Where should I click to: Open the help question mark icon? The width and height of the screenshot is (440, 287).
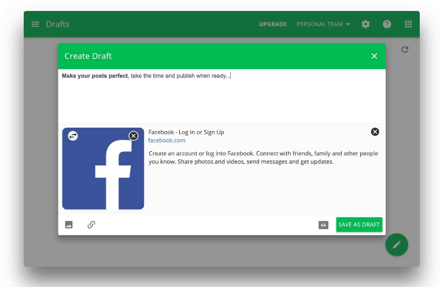click(x=387, y=24)
